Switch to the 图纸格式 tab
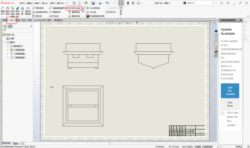The width and height of the screenshot is (250, 148). coord(58,20)
